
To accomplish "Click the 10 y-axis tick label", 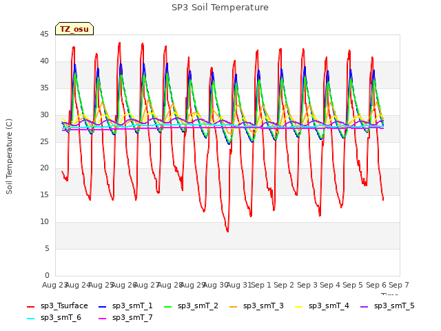I will point(44,222).
